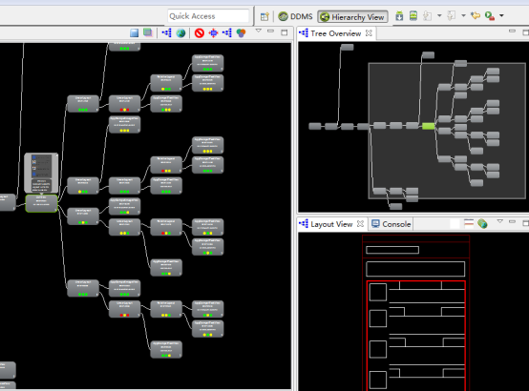529x391 pixels.
Task: Close the Layout View tab
Action: coord(360,223)
